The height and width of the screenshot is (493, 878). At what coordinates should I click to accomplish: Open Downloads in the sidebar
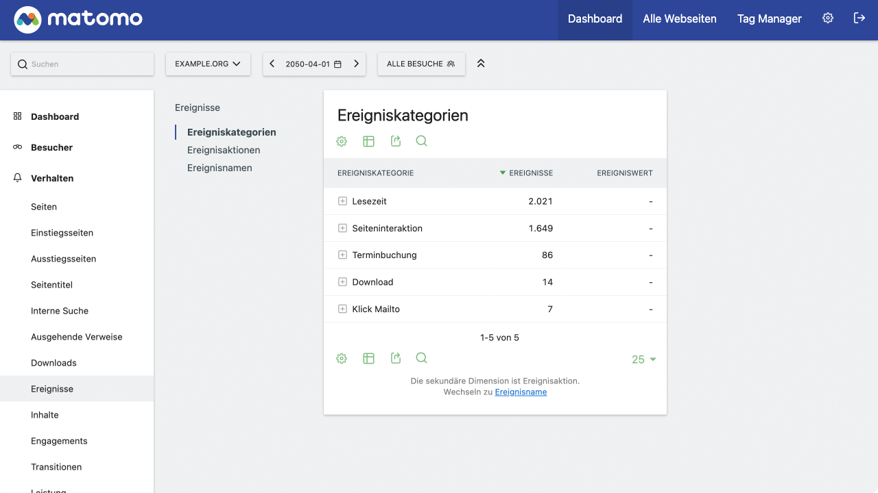(x=54, y=363)
